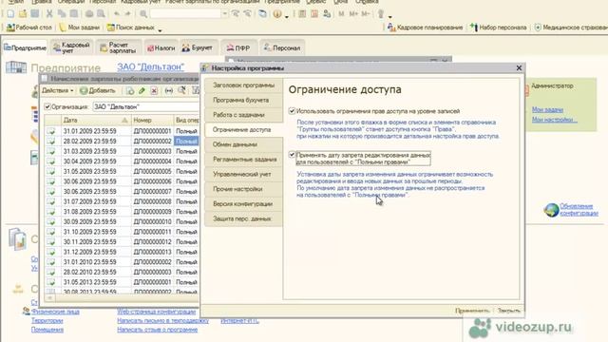Click the Open file folder icon
The width and height of the screenshot is (608, 342).
coord(23,14)
